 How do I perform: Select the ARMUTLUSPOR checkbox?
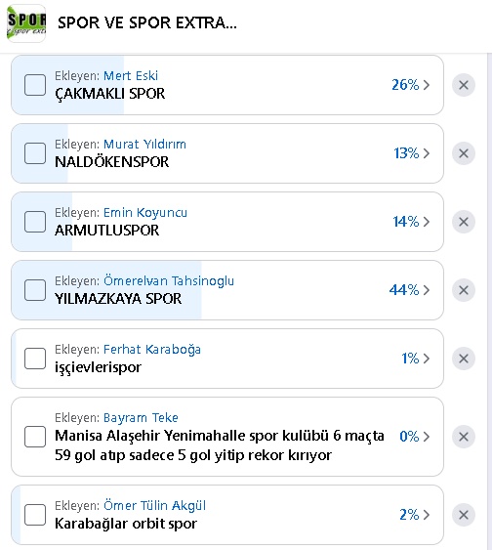[35, 222]
